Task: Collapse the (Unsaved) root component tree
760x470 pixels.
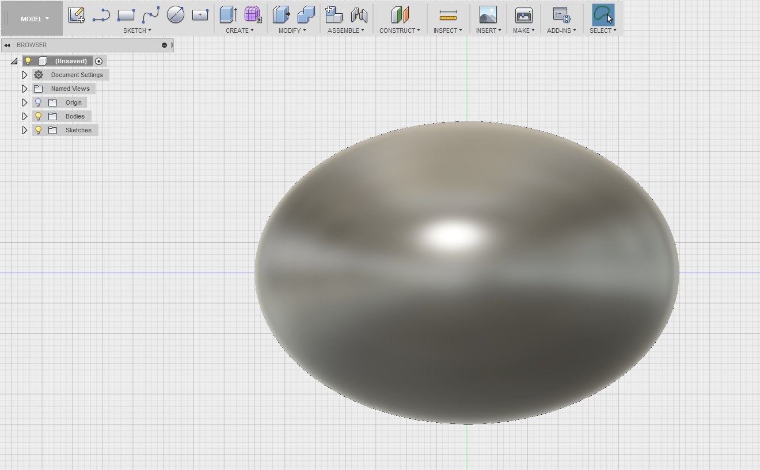Action: pos(14,61)
